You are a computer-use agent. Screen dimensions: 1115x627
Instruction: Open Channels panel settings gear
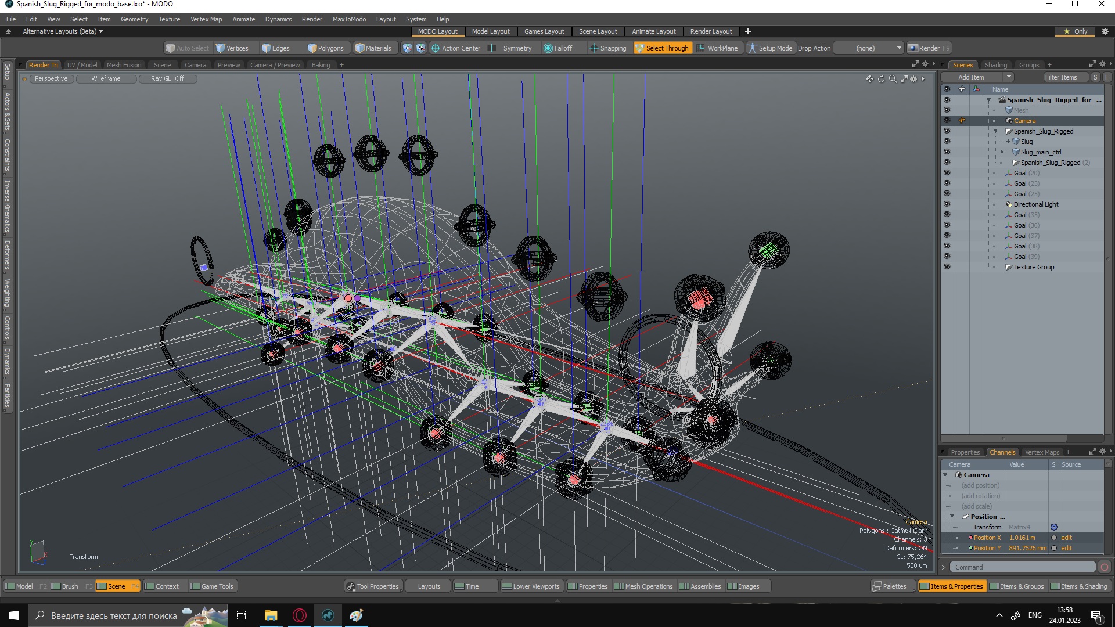tap(1102, 452)
